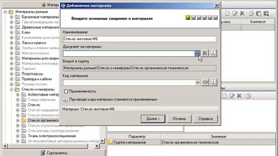The width and height of the screenshot is (278, 156).
Task: Click info icon beside При вводе кода hint
Action: (x=65, y=100)
